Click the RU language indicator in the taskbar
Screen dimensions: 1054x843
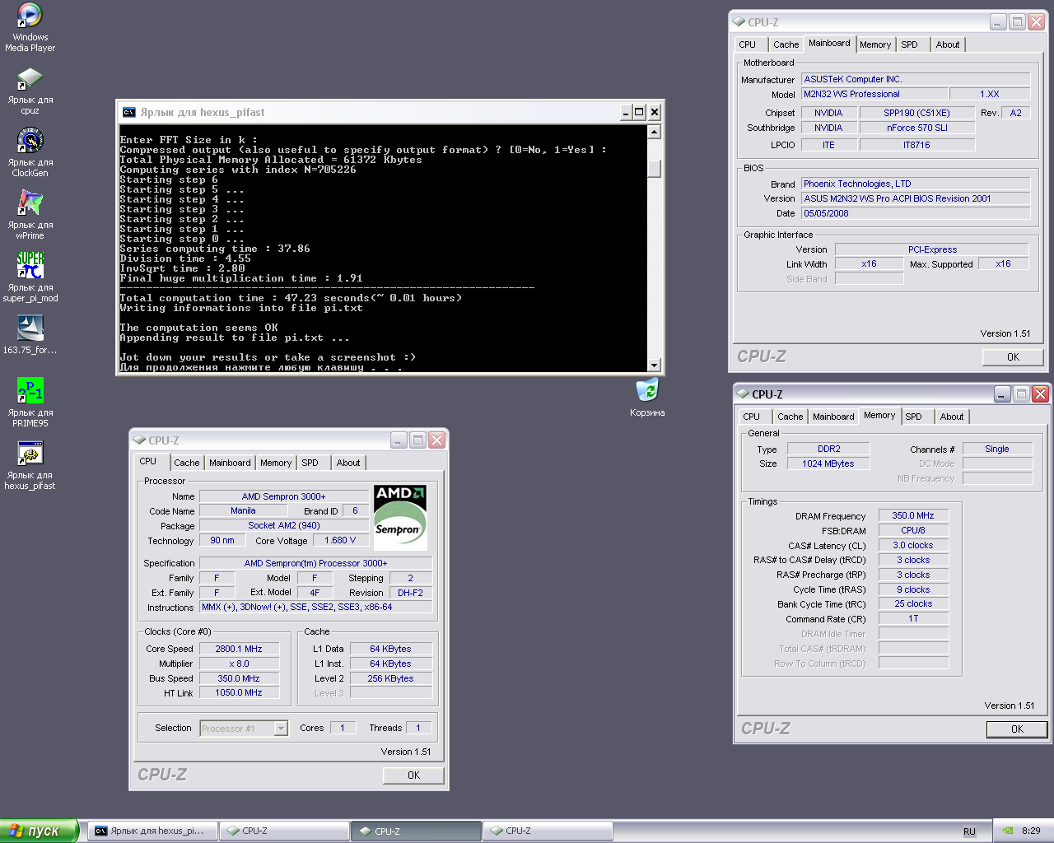pyautogui.click(x=969, y=831)
